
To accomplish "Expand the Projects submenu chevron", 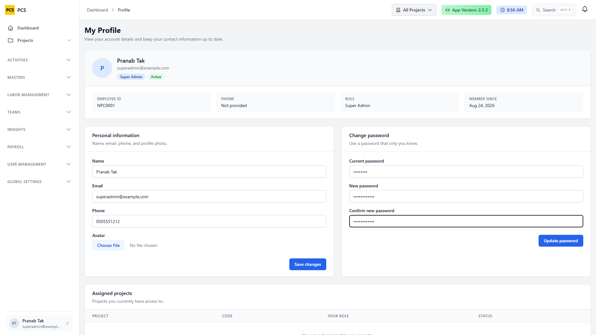I will point(69,40).
